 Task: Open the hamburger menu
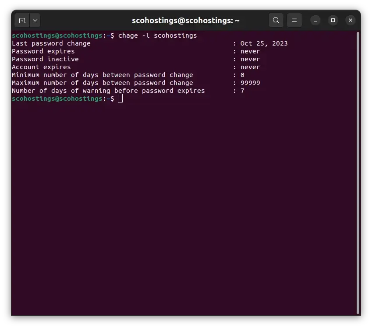294,21
